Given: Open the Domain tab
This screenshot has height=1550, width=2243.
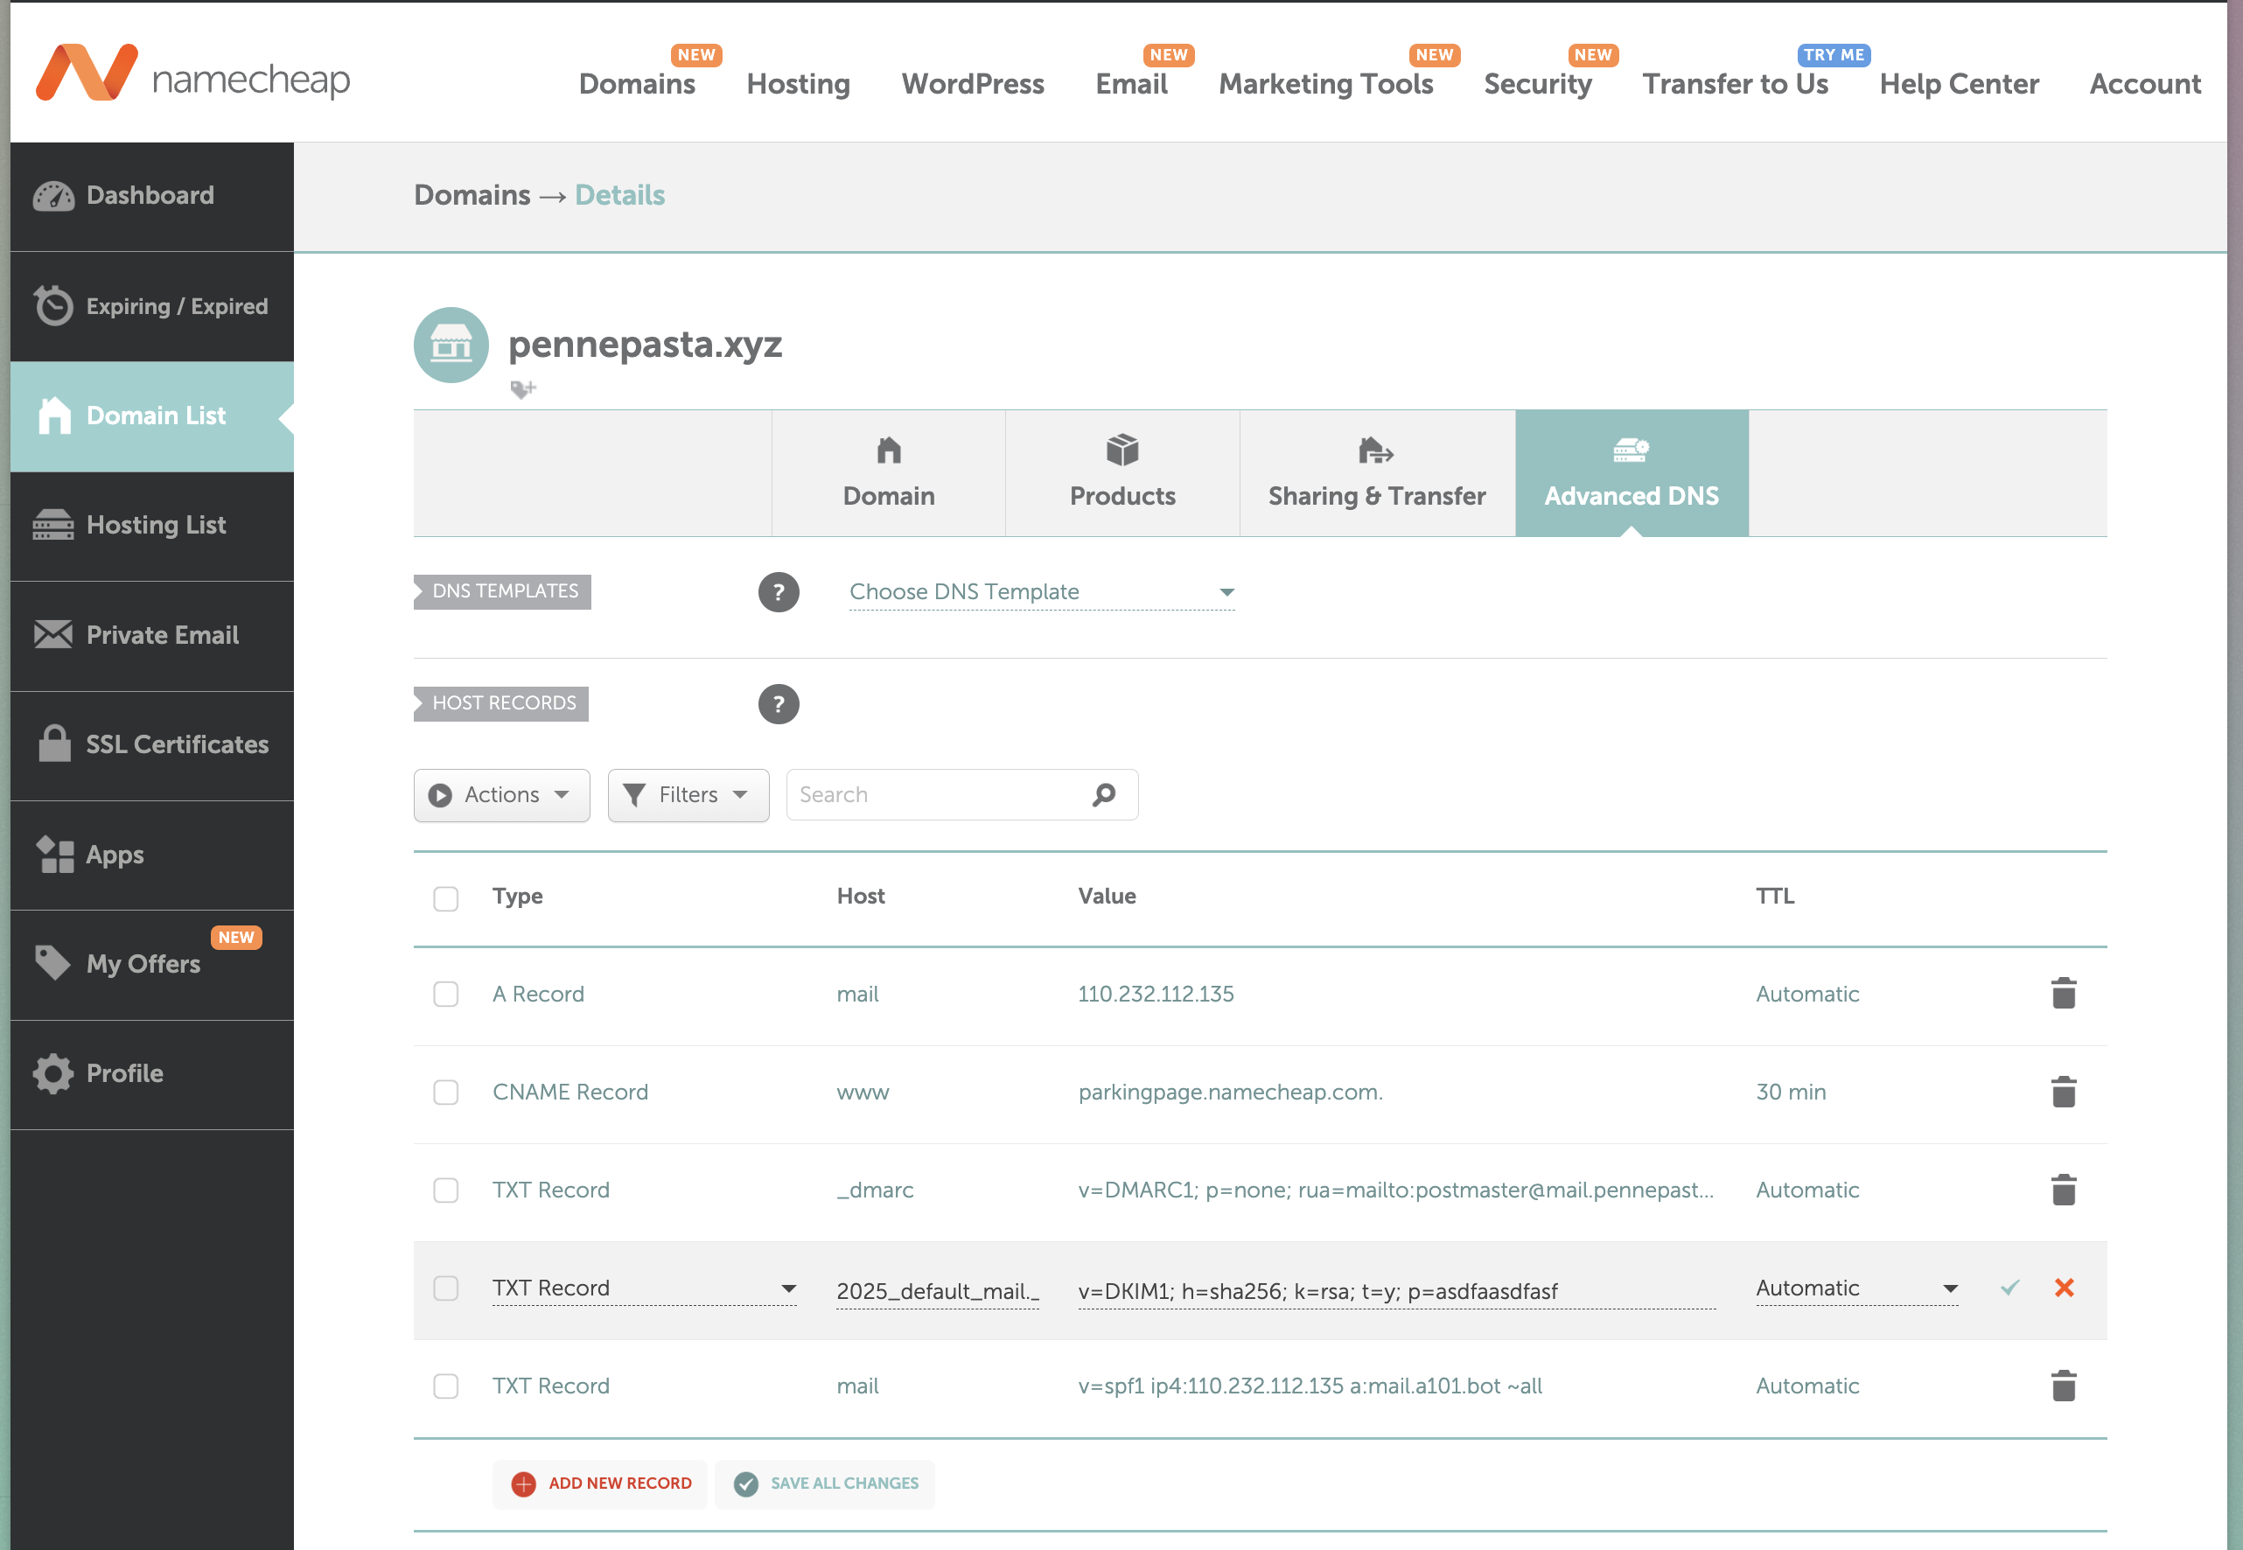Looking at the screenshot, I should pyautogui.click(x=889, y=474).
